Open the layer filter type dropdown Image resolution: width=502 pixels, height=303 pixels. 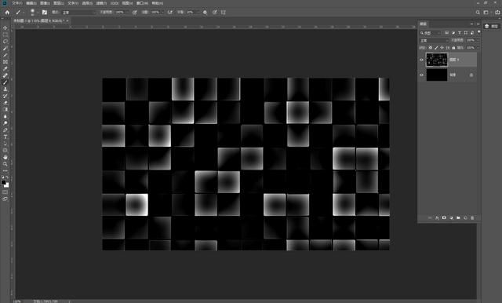pos(431,33)
